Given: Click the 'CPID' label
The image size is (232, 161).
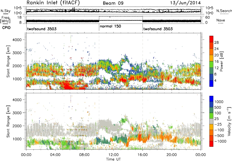Looking at the screenshot, I should tap(6, 28).
